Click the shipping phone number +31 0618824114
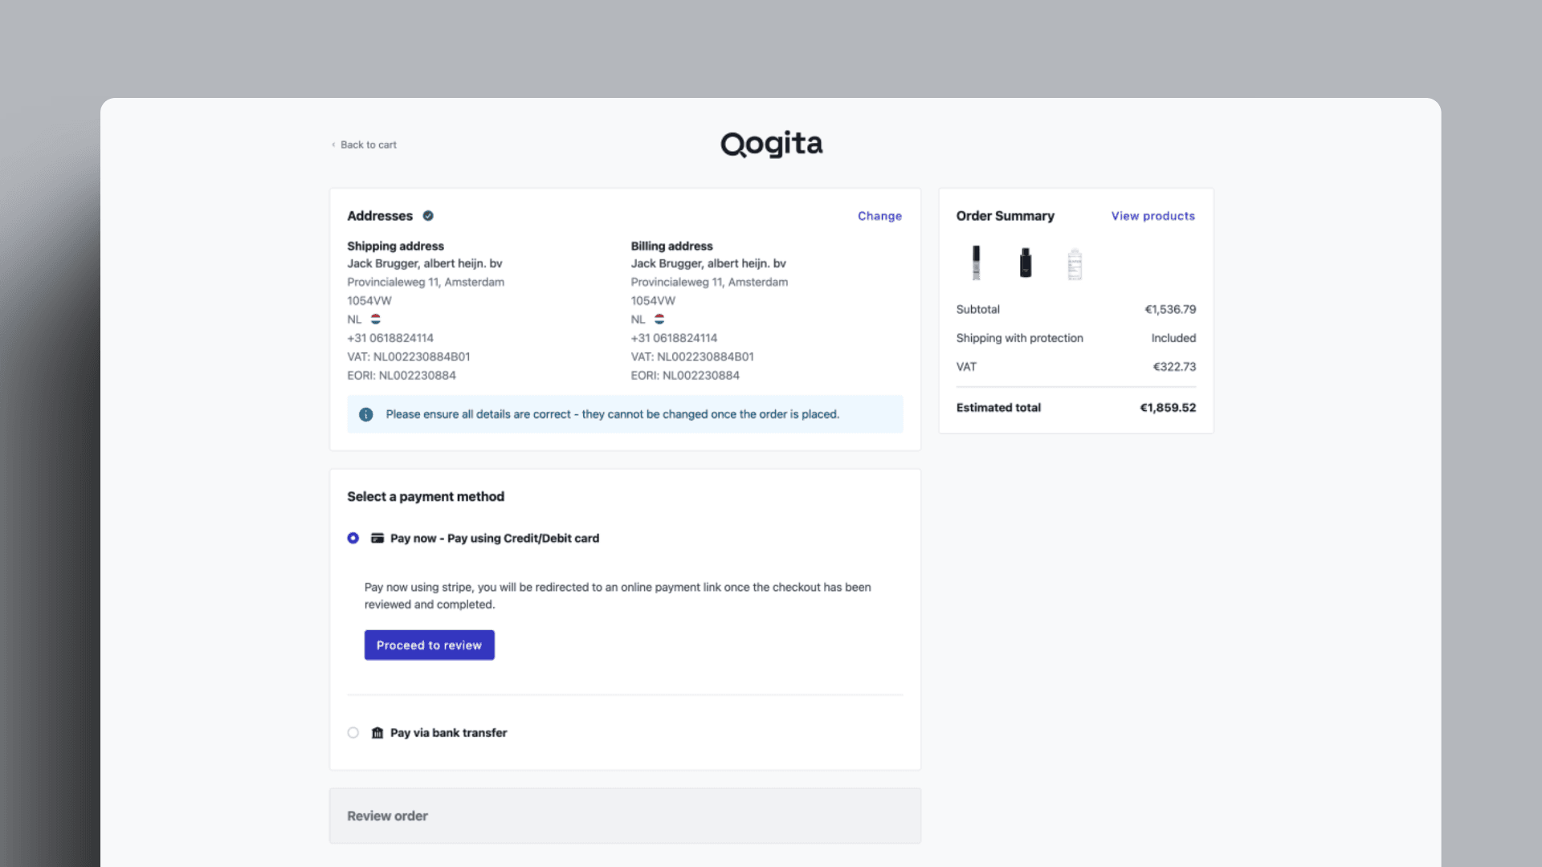Screen dimensions: 1542x867 pyautogui.click(x=390, y=338)
